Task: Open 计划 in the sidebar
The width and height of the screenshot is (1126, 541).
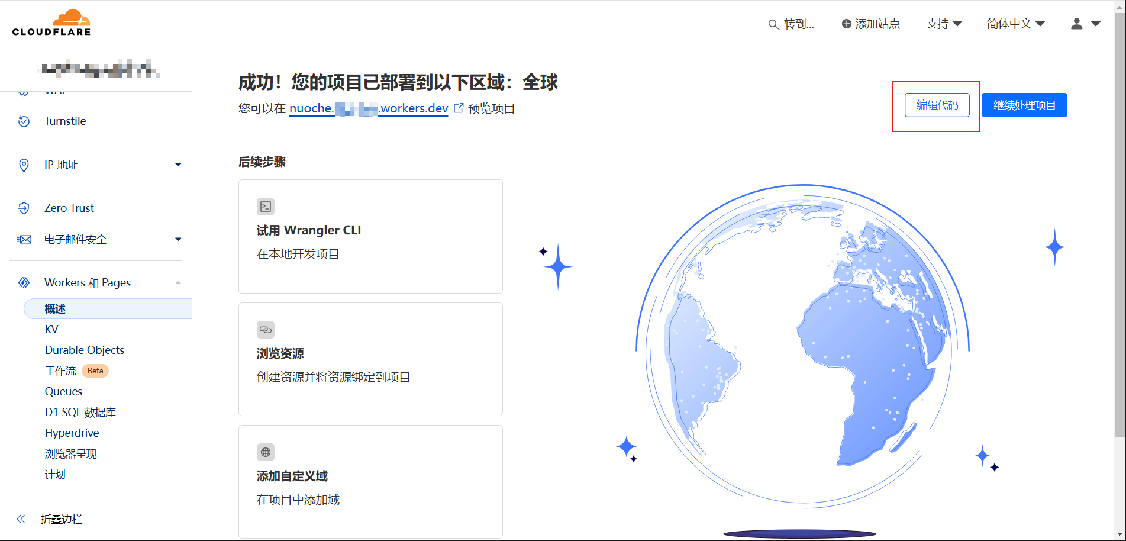Action: click(55, 475)
